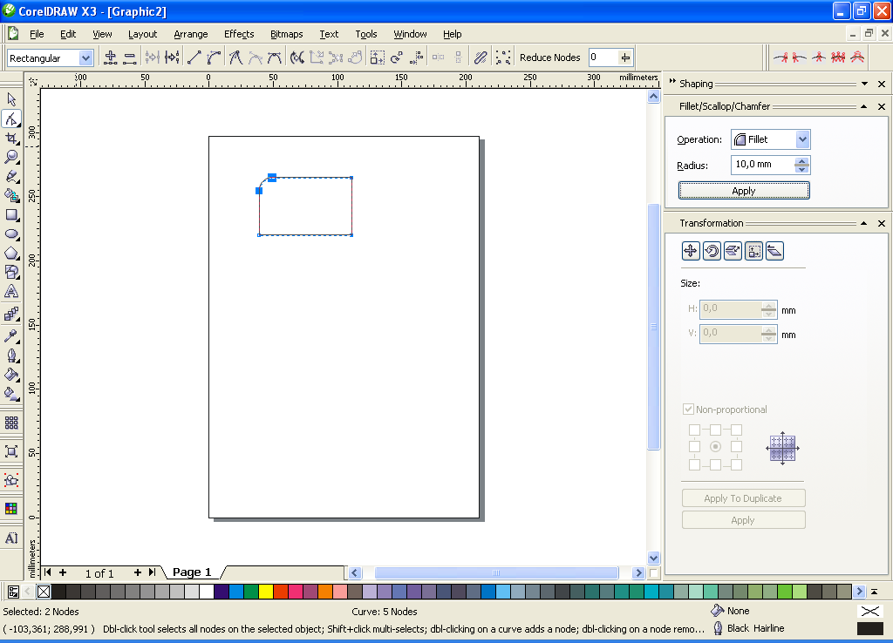
Task: Open the Position transformation tab
Action: [x=691, y=251]
